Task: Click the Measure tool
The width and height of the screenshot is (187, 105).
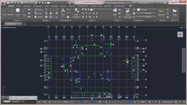Action: point(161,12)
